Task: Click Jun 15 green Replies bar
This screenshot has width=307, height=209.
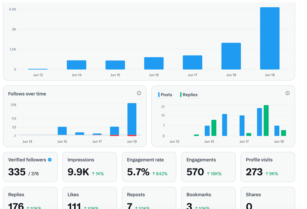Action: point(214,128)
